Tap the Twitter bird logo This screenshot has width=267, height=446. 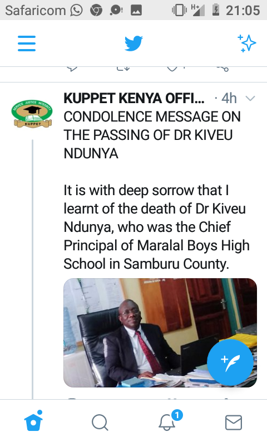pyautogui.click(x=133, y=43)
